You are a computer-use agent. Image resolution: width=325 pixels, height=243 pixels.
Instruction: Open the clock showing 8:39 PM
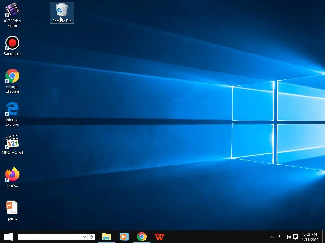pos(310,237)
